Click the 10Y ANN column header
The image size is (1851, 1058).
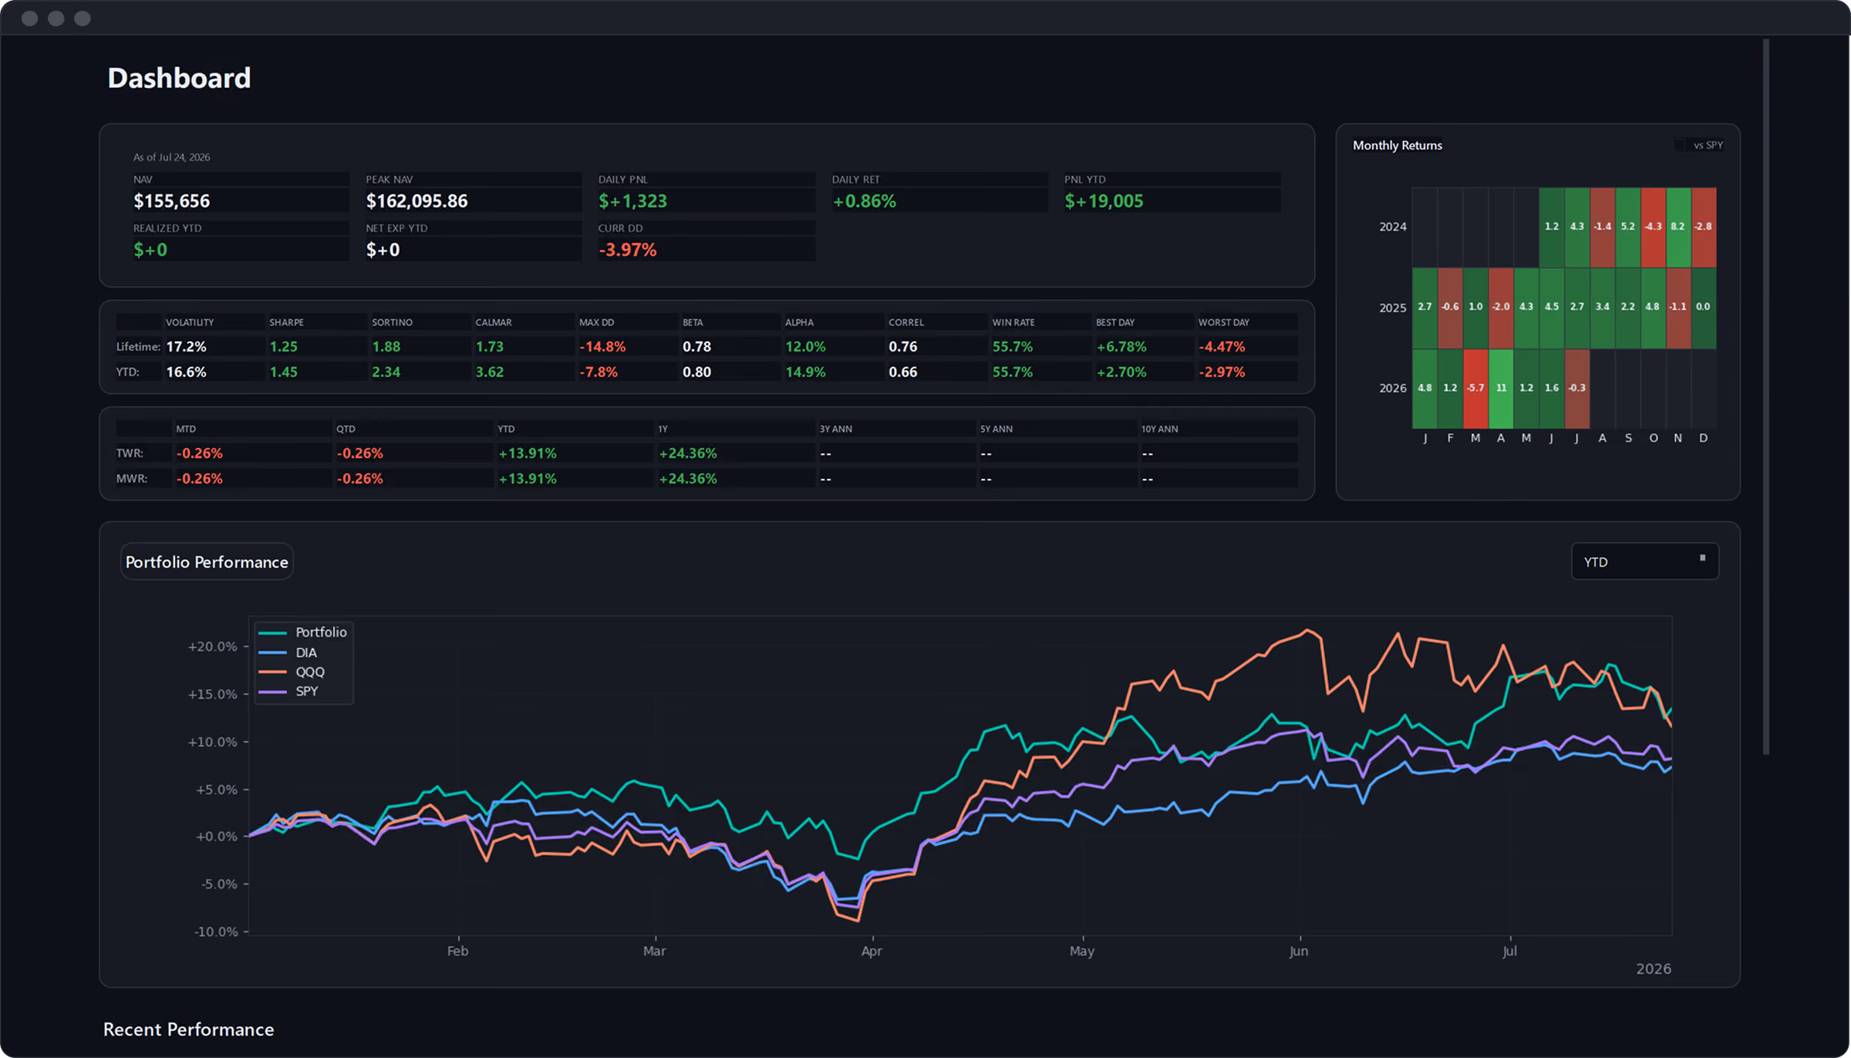tap(1159, 429)
